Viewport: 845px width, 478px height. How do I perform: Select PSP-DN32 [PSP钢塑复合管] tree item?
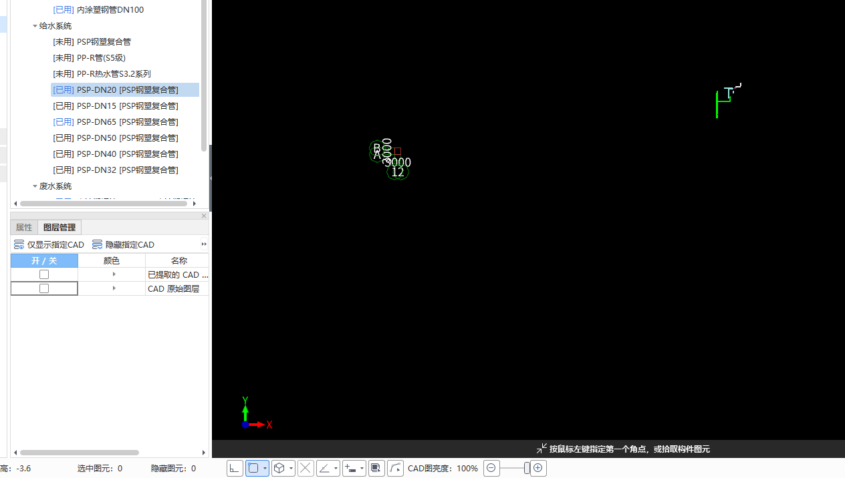pyautogui.click(x=116, y=170)
